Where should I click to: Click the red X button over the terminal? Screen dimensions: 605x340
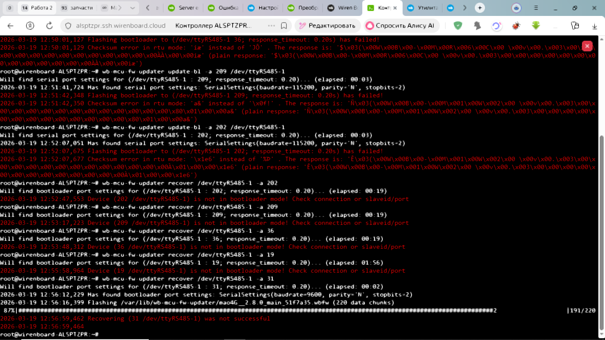587,46
